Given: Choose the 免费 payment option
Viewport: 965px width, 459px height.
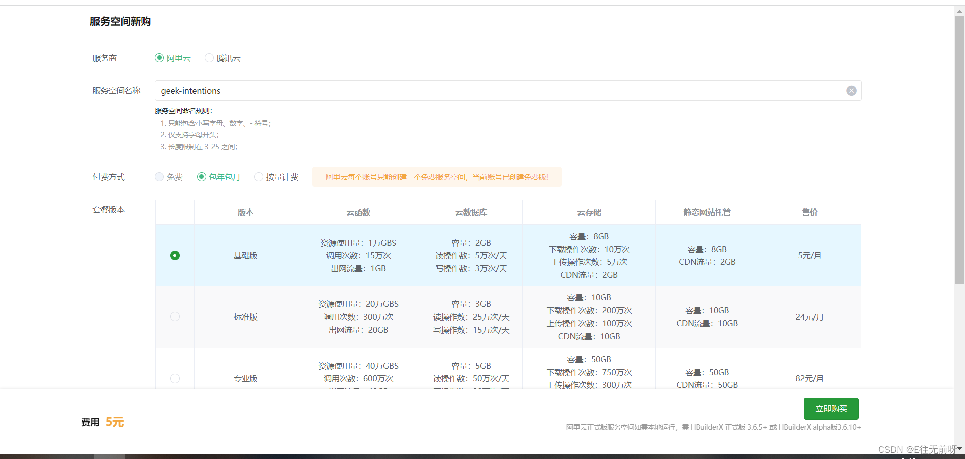Looking at the screenshot, I should point(159,177).
